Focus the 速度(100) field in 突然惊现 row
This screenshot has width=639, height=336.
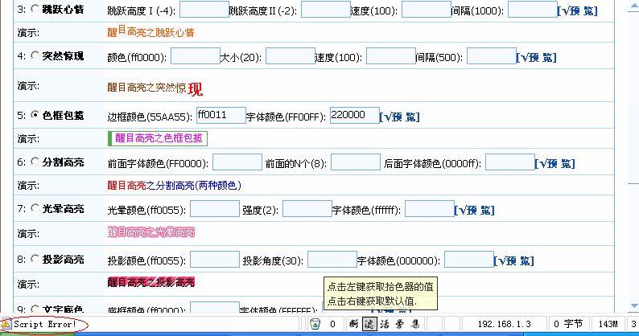click(391, 55)
